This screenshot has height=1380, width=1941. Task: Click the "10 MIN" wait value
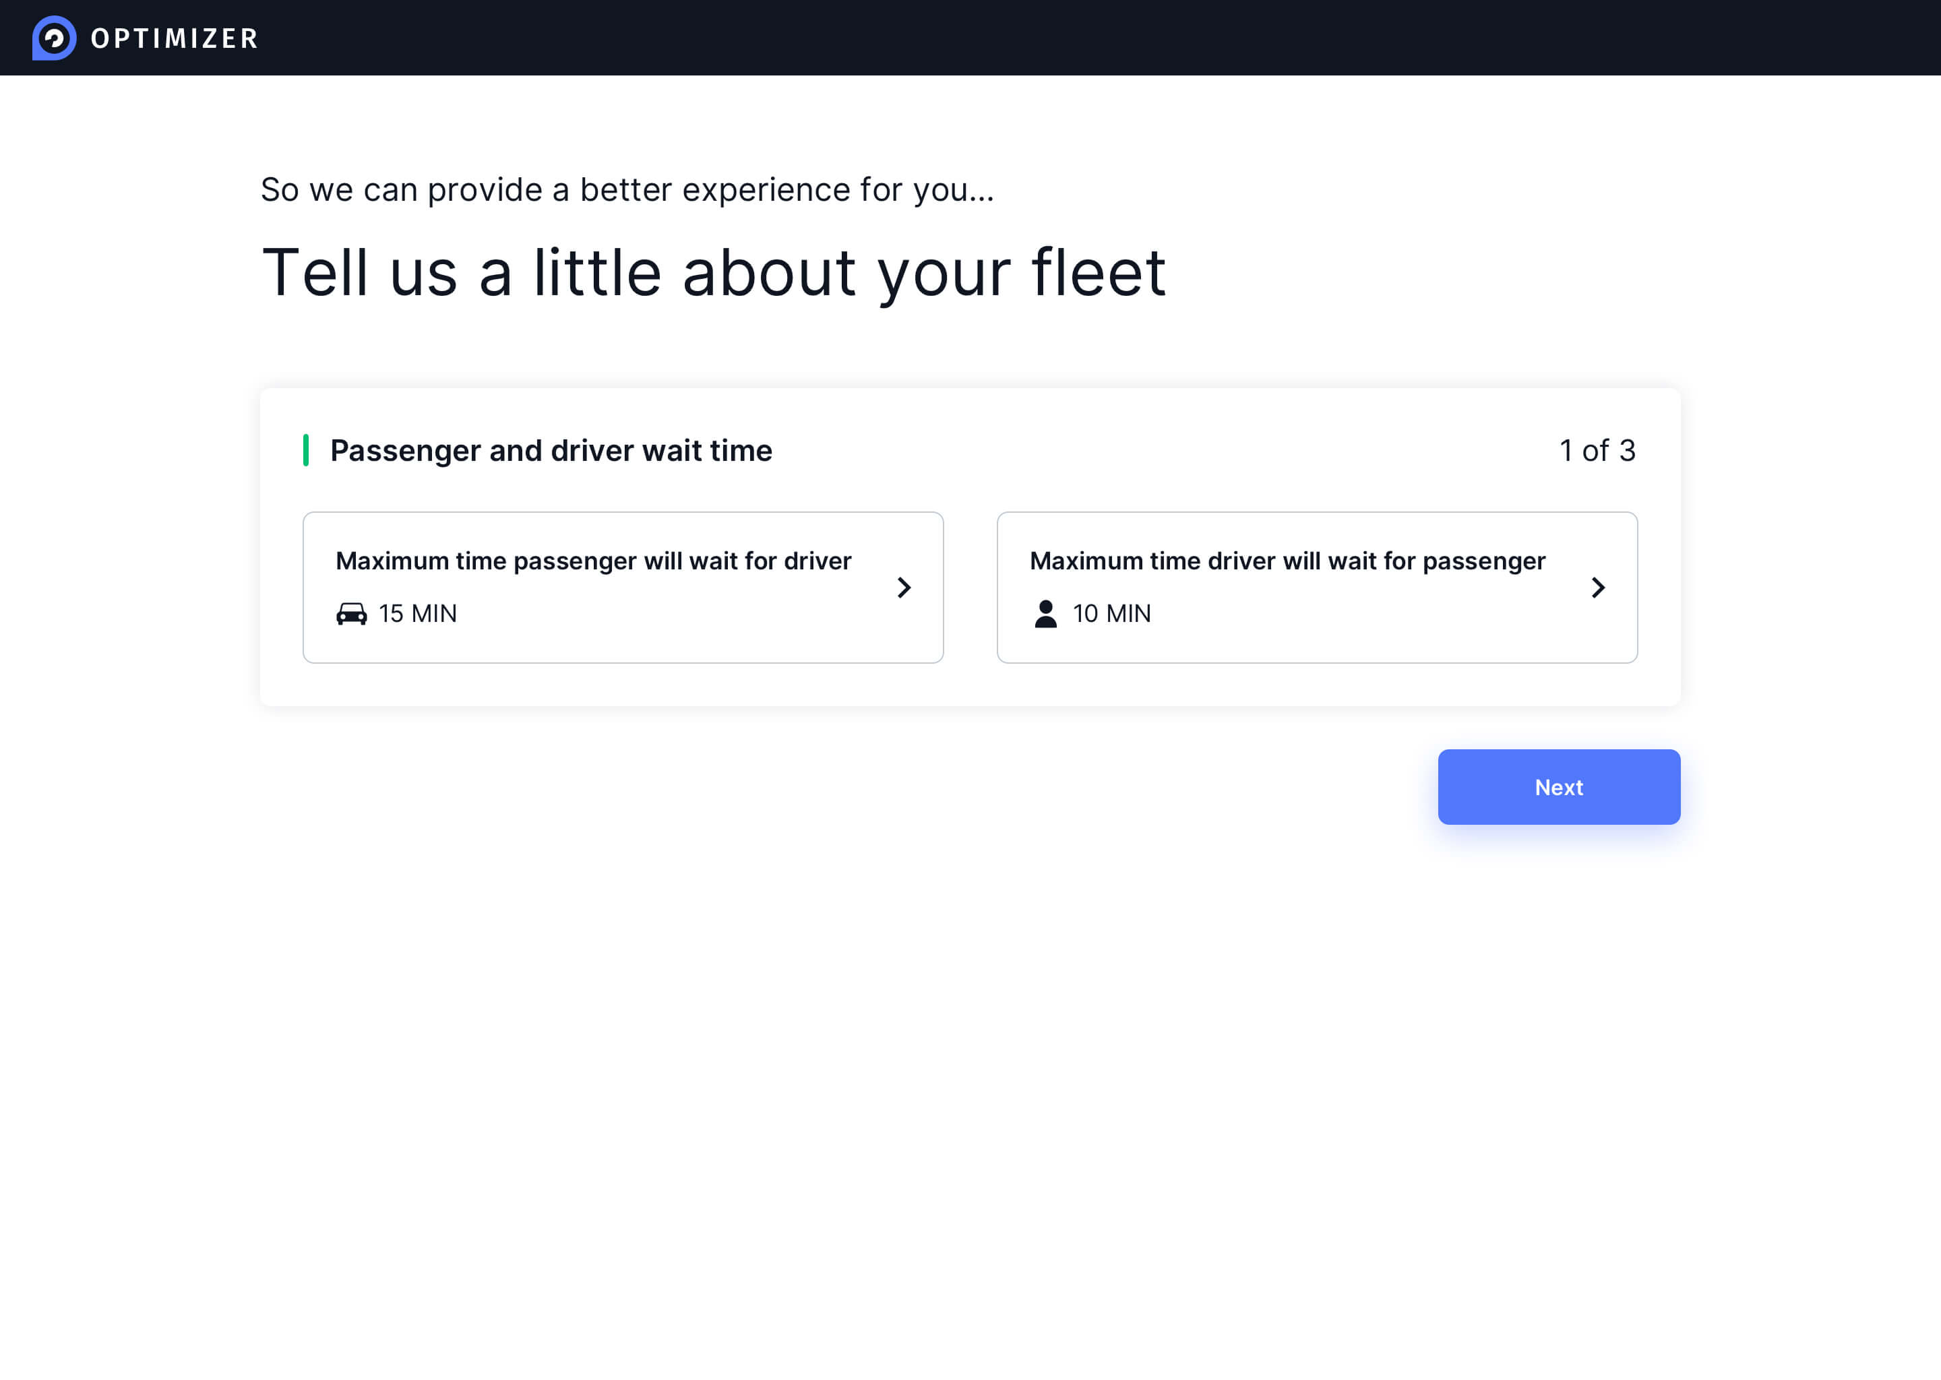pyautogui.click(x=1111, y=614)
